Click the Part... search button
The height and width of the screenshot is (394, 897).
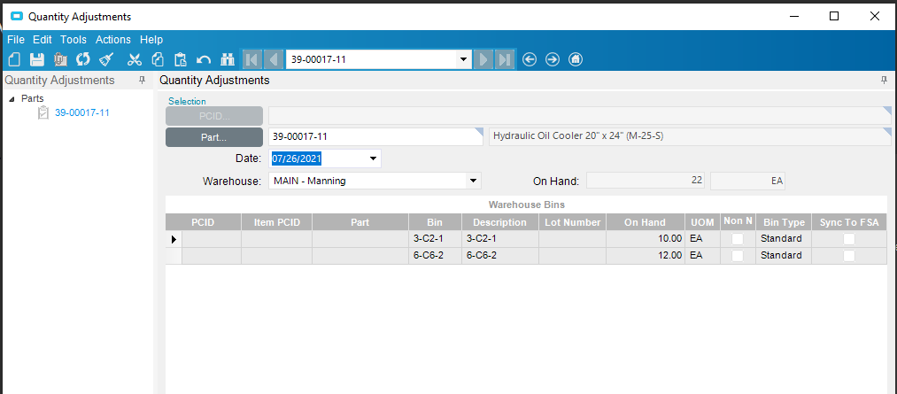pyautogui.click(x=214, y=137)
